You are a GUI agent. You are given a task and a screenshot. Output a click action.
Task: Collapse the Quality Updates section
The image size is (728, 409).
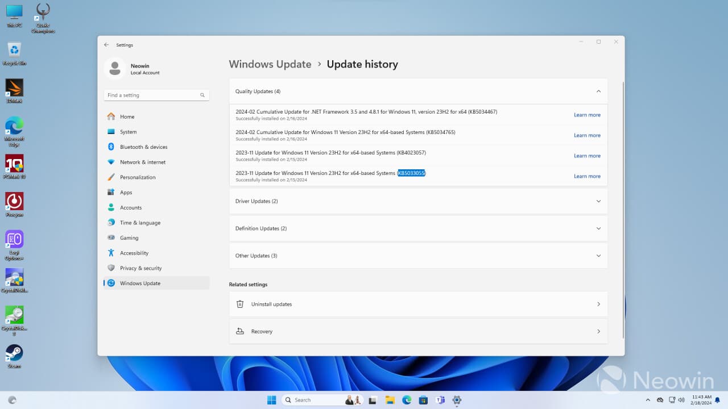coord(598,91)
